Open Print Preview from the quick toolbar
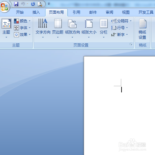This screenshot has height=155, width=155. click(x=40, y=4)
